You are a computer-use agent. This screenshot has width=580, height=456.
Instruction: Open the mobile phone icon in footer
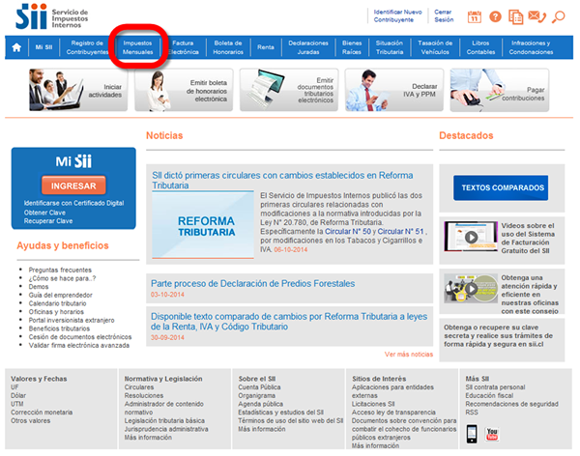[472, 434]
